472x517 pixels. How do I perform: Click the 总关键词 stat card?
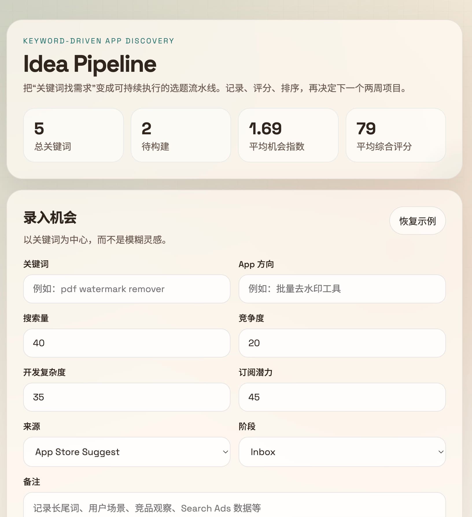[73, 135]
